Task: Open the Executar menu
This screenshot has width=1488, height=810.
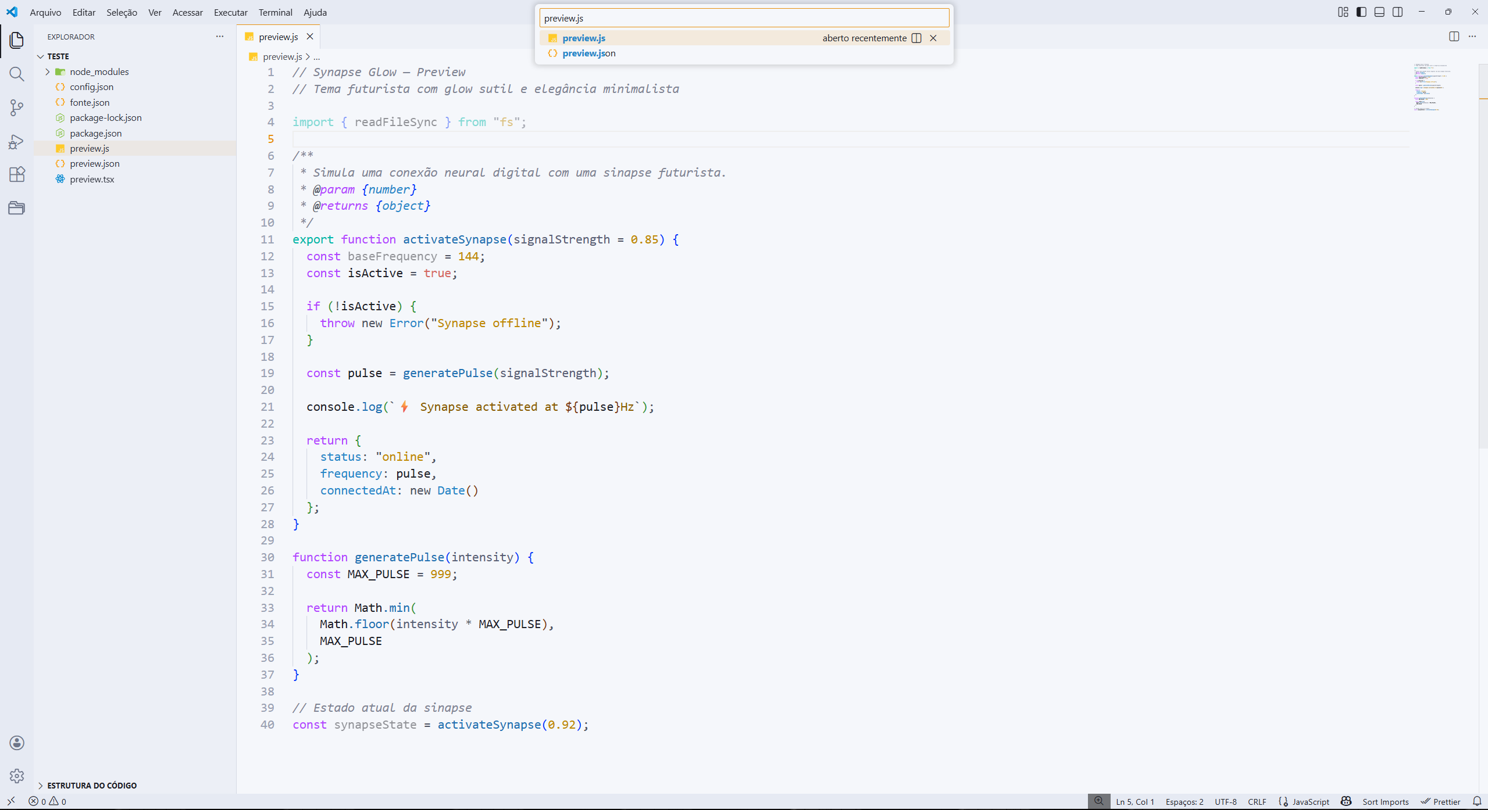Action: (230, 12)
